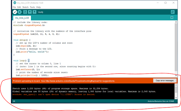Open the Help menu
This screenshot has height=111, width=181.
coord(39,7)
